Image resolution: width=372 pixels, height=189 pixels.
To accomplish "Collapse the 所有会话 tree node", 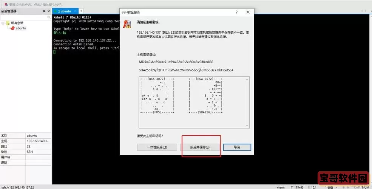I will [x=3, y=23].
